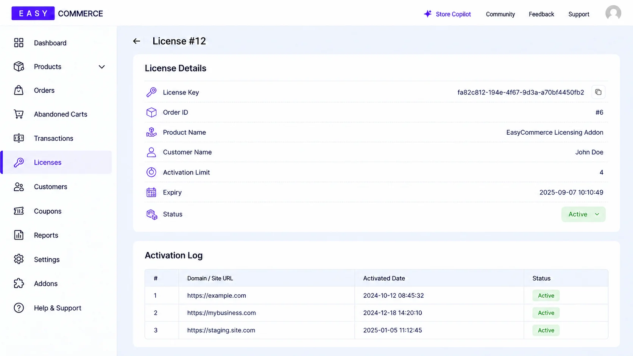Click the Products box icon in sidebar

coord(19,67)
